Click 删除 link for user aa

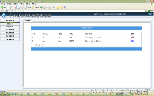point(132,37)
